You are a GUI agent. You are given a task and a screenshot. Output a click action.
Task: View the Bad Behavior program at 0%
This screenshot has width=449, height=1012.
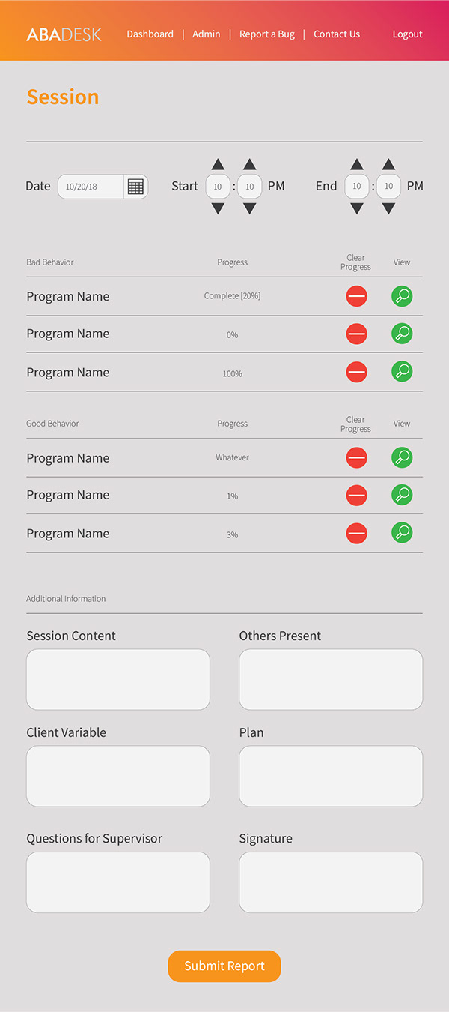point(402,334)
